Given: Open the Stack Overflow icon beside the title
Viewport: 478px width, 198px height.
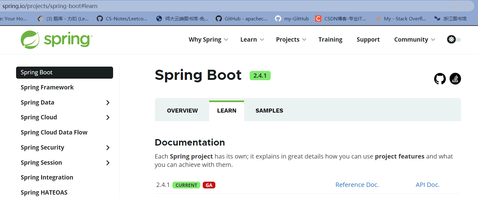Looking at the screenshot, I should tap(455, 79).
